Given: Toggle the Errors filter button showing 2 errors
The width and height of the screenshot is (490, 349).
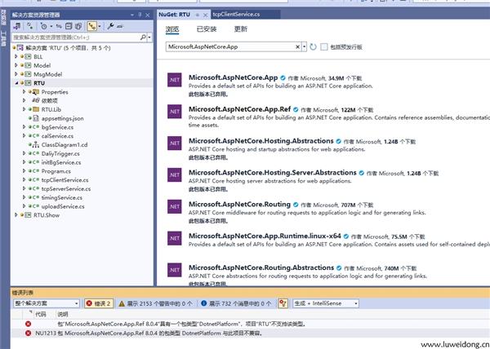Looking at the screenshot, I should click(99, 303).
